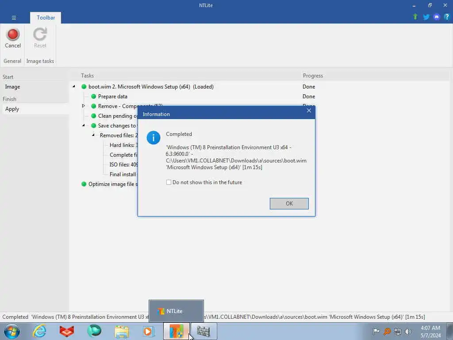Open the firewall brick-wall taskbar icon

(203, 331)
